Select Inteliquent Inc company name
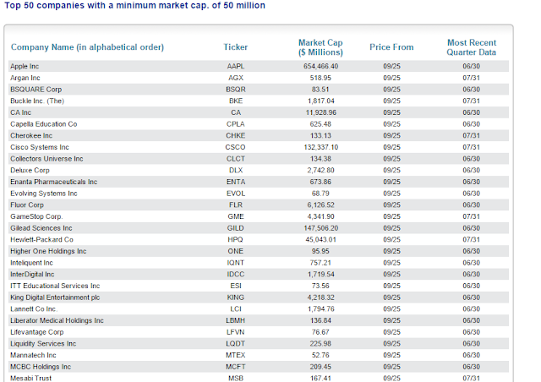Image resolution: width=541 pixels, height=382 pixels. pyautogui.click(x=31, y=263)
